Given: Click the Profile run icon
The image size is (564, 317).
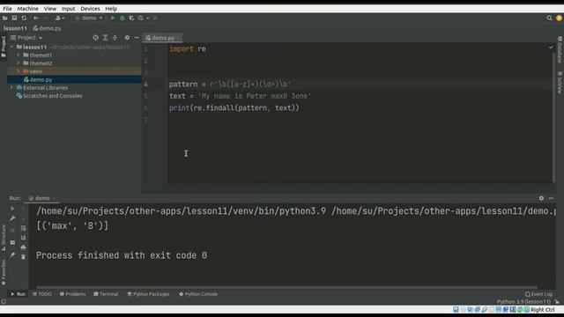Looking at the screenshot, I should (x=141, y=18).
